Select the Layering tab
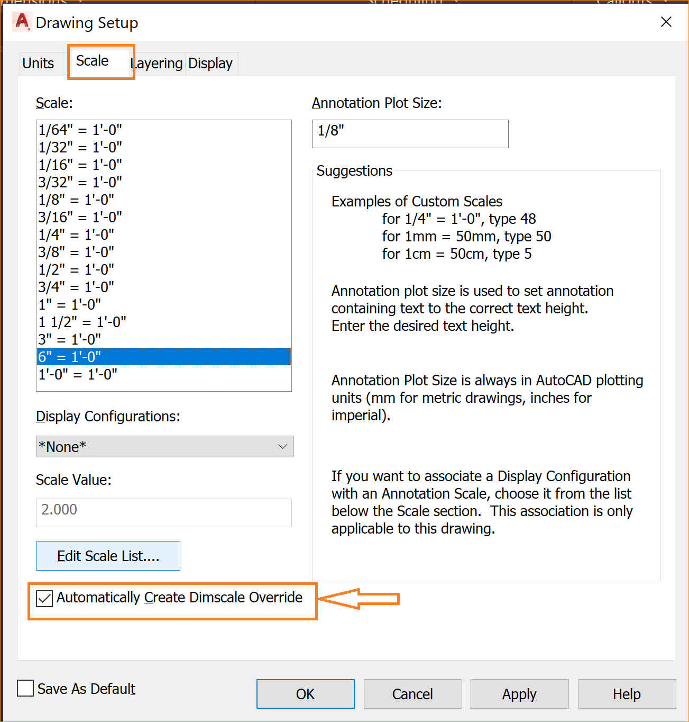 (x=156, y=63)
